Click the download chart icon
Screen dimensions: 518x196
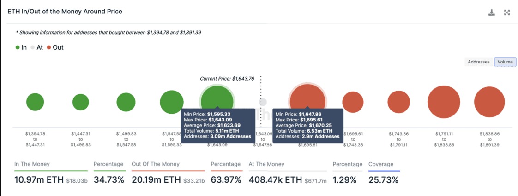click(492, 12)
